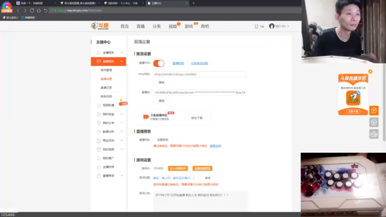Close the 斗鱼直播伴侣 floating ad

click(370, 71)
